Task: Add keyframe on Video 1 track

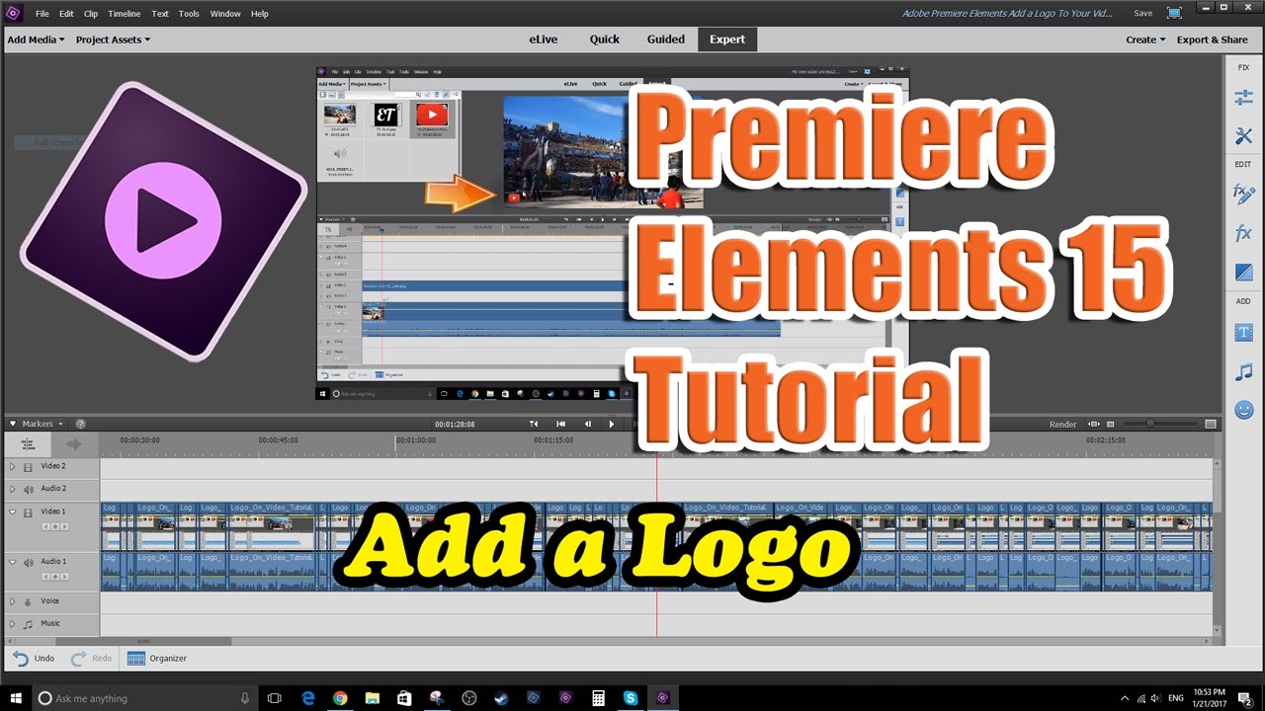Action: pos(53,527)
